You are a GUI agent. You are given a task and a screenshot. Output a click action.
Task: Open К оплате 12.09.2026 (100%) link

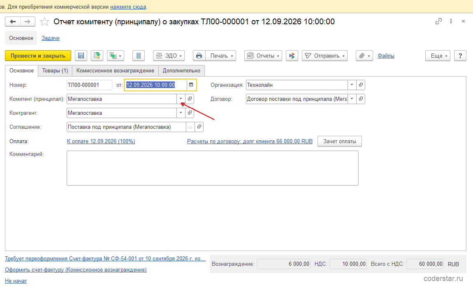click(x=101, y=141)
